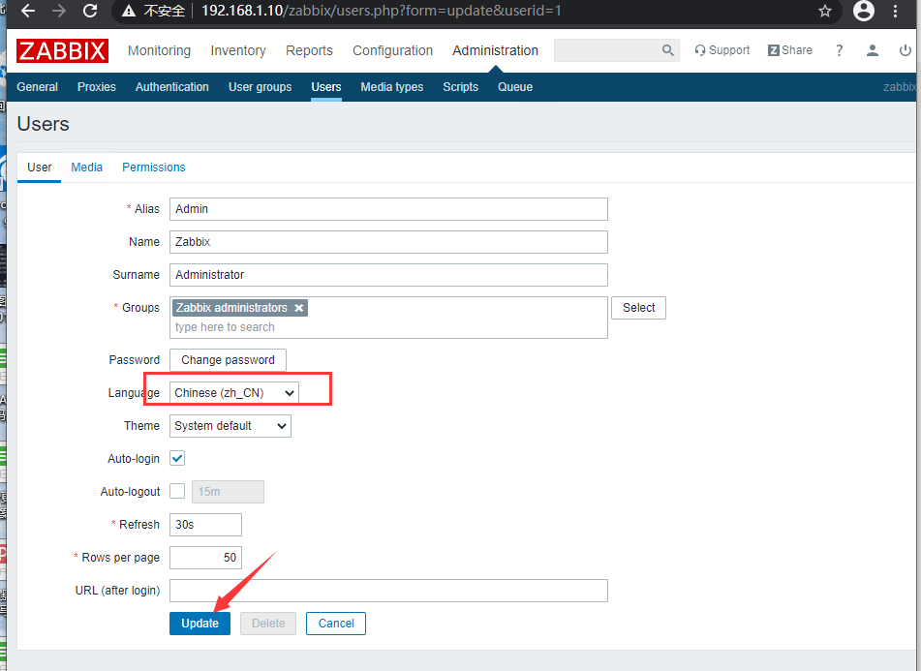
Task: Go to Scripts submenu
Action: pyautogui.click(x=461, y=87)
